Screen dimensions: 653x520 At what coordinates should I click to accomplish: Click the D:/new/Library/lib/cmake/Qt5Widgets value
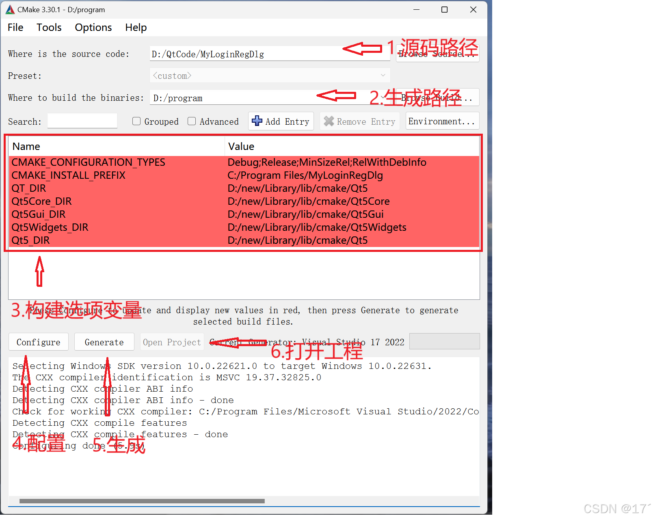(x=317, y=227)
